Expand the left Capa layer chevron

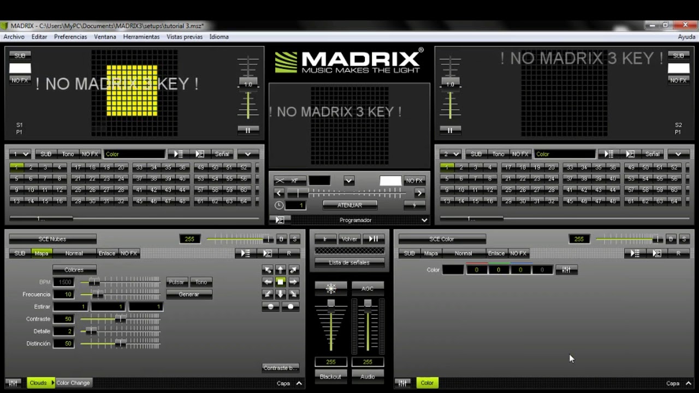tap(299, 383)
